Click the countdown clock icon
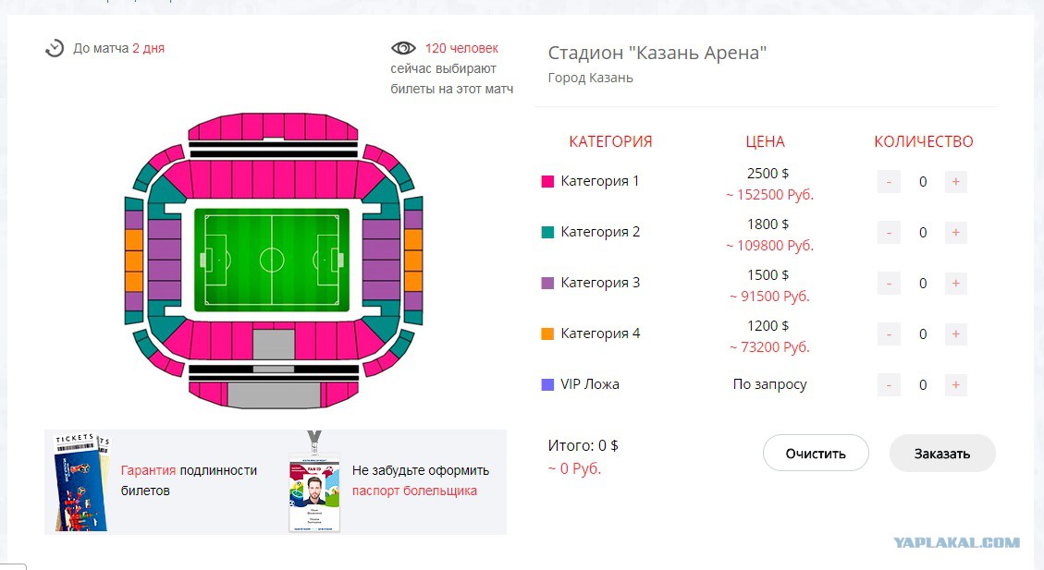The height and width of the screenshot is (570, 1044). tap(55, 49)
